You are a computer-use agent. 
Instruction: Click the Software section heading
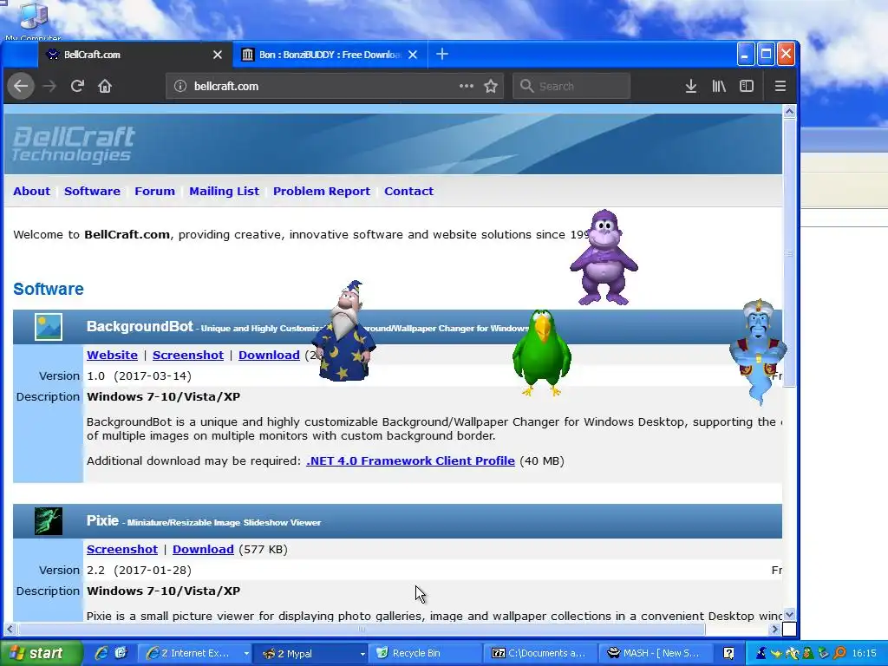coord(49,289)
